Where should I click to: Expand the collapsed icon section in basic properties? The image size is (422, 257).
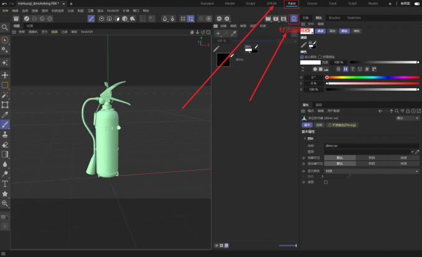(305, 138)
